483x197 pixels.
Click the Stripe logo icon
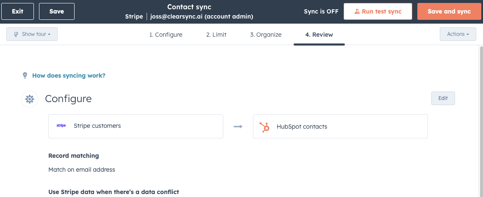point(61,126)
